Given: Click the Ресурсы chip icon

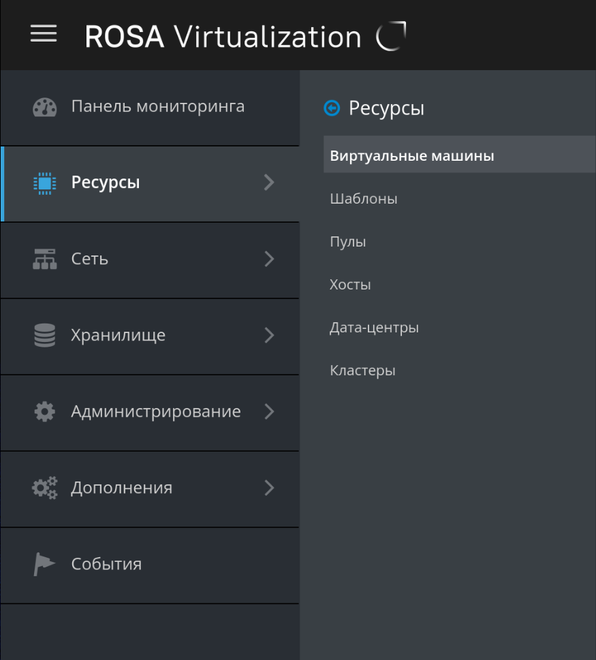Looking at the screenshot, I should pyautogui.click(x=45, y=183).
